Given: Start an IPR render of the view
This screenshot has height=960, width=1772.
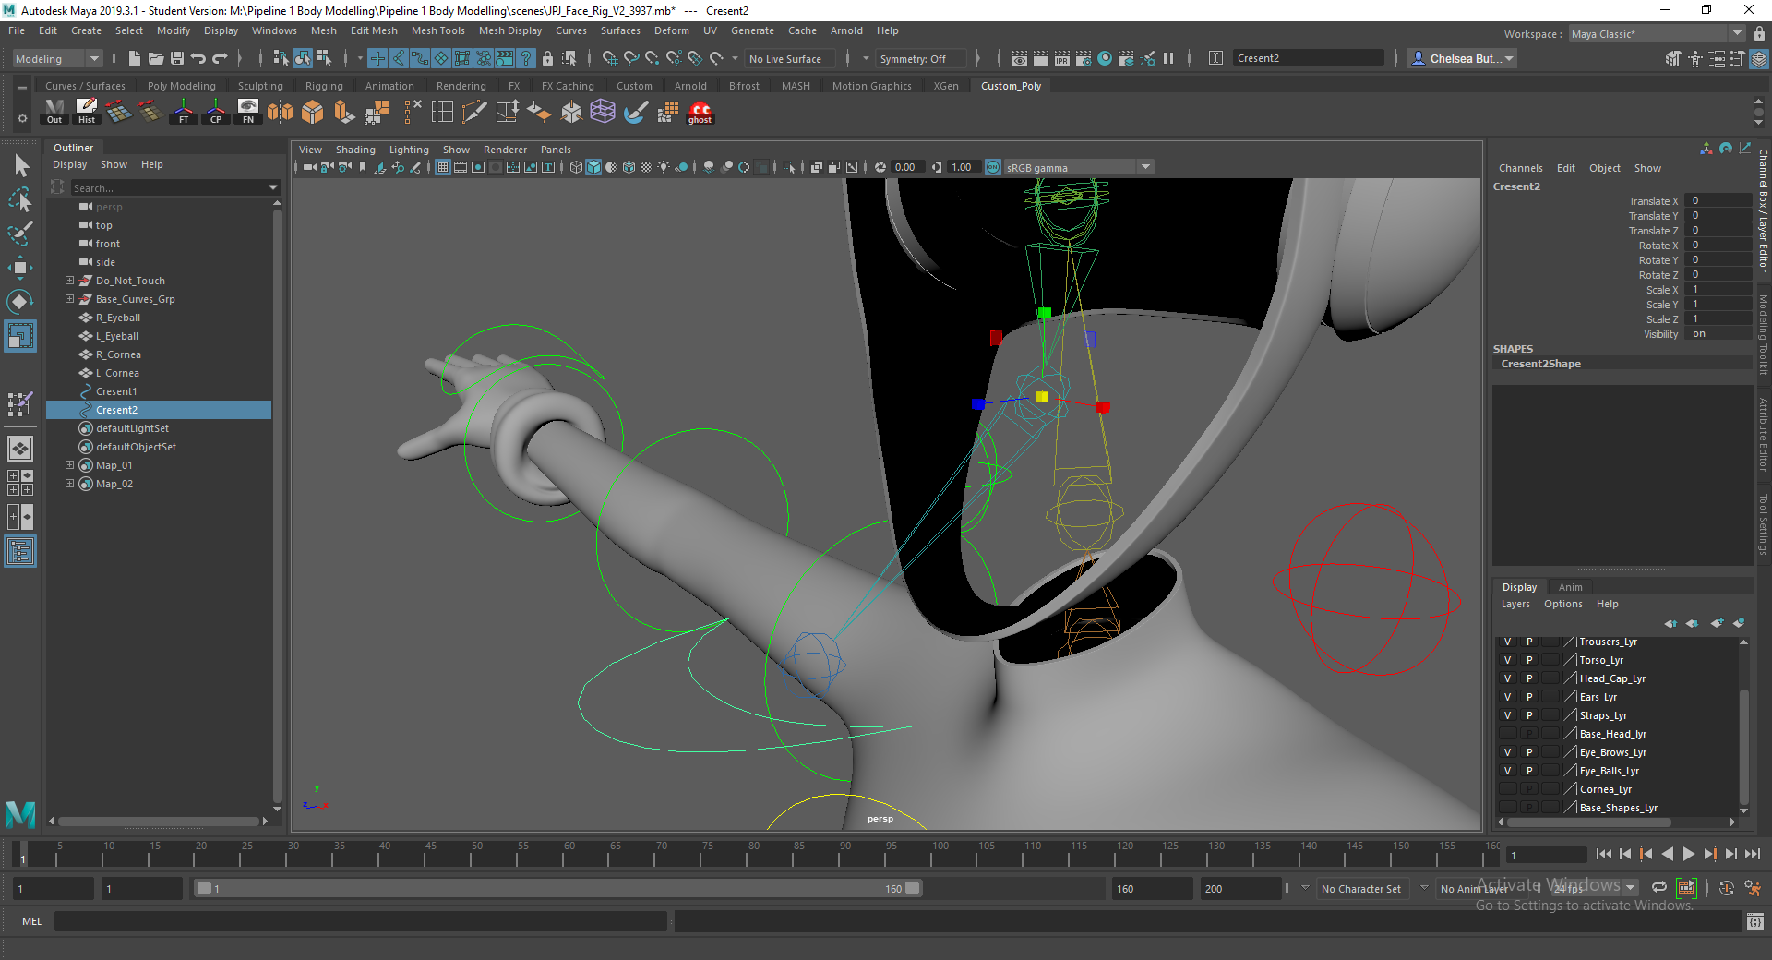Looking at the screenshot, I should pyautogui.click(x=1062, y=57).
